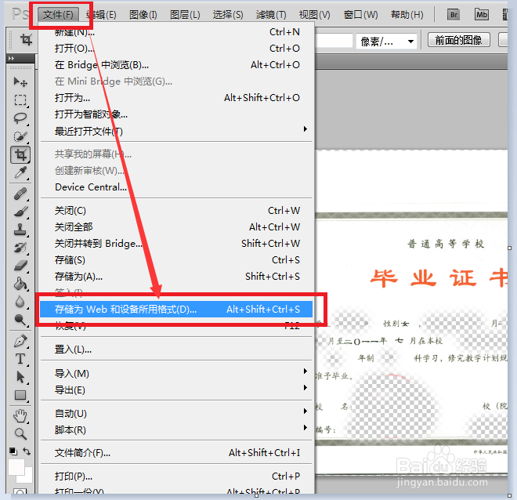Select the Rectangular Marquee tool
This screenshot has height=500, width=517.
[x=20, y=100]
